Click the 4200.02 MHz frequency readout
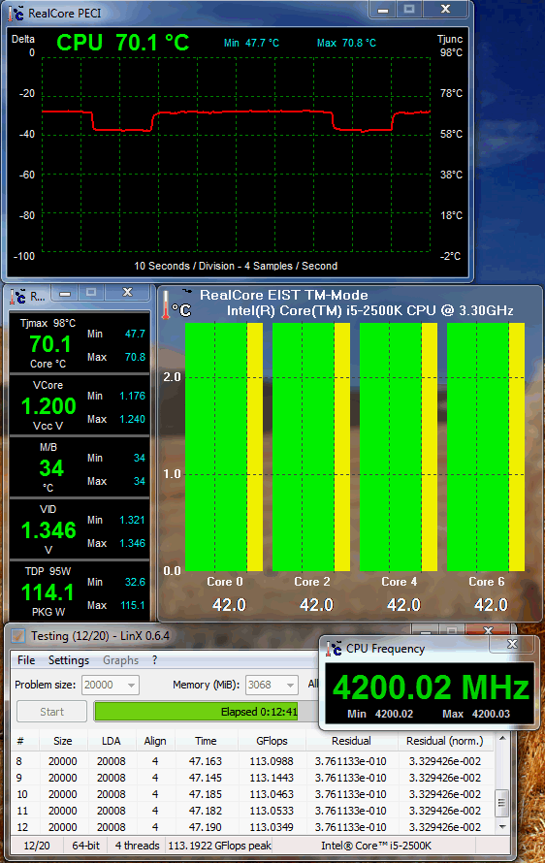The image size is (545, 863). pyautogui.click(x=431, y=687)
